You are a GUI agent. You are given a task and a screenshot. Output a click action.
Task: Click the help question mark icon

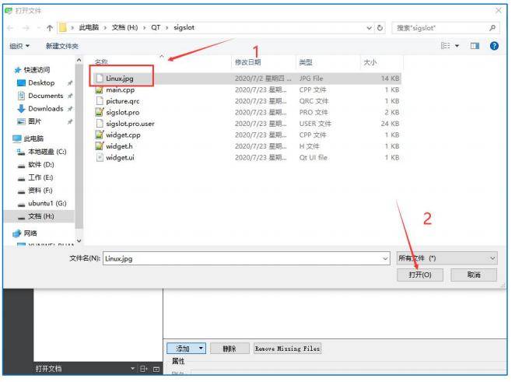[494, 46]
